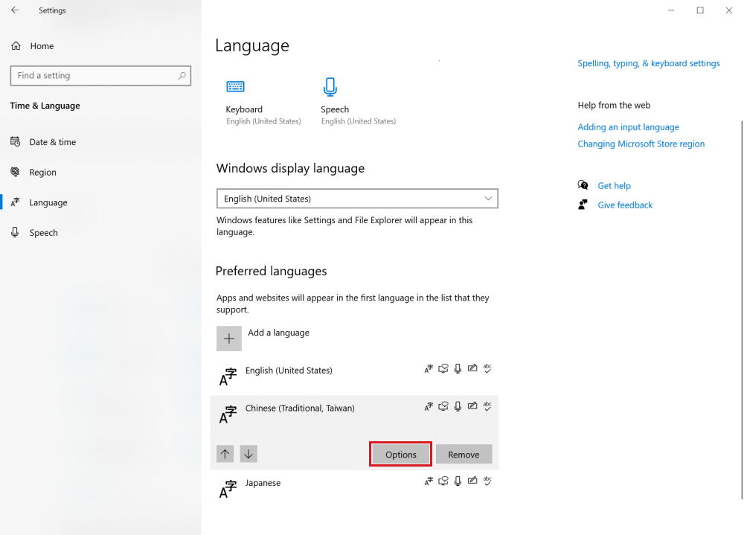
Task: Click the Get help link
Action: 614,185
